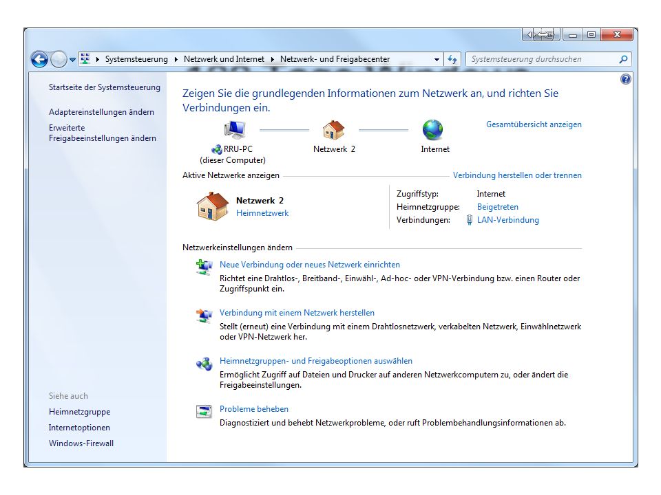This screenshot has width=661, height=495.
Task: Click the bold Netzwerk 2 network name
Action: (x=260, y=201)
